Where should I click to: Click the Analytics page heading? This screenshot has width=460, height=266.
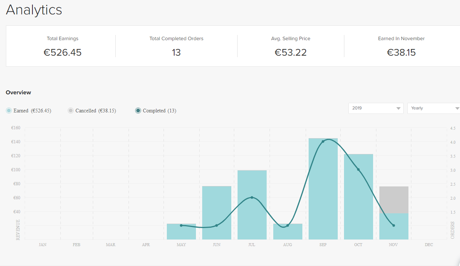tap(34, 10)
